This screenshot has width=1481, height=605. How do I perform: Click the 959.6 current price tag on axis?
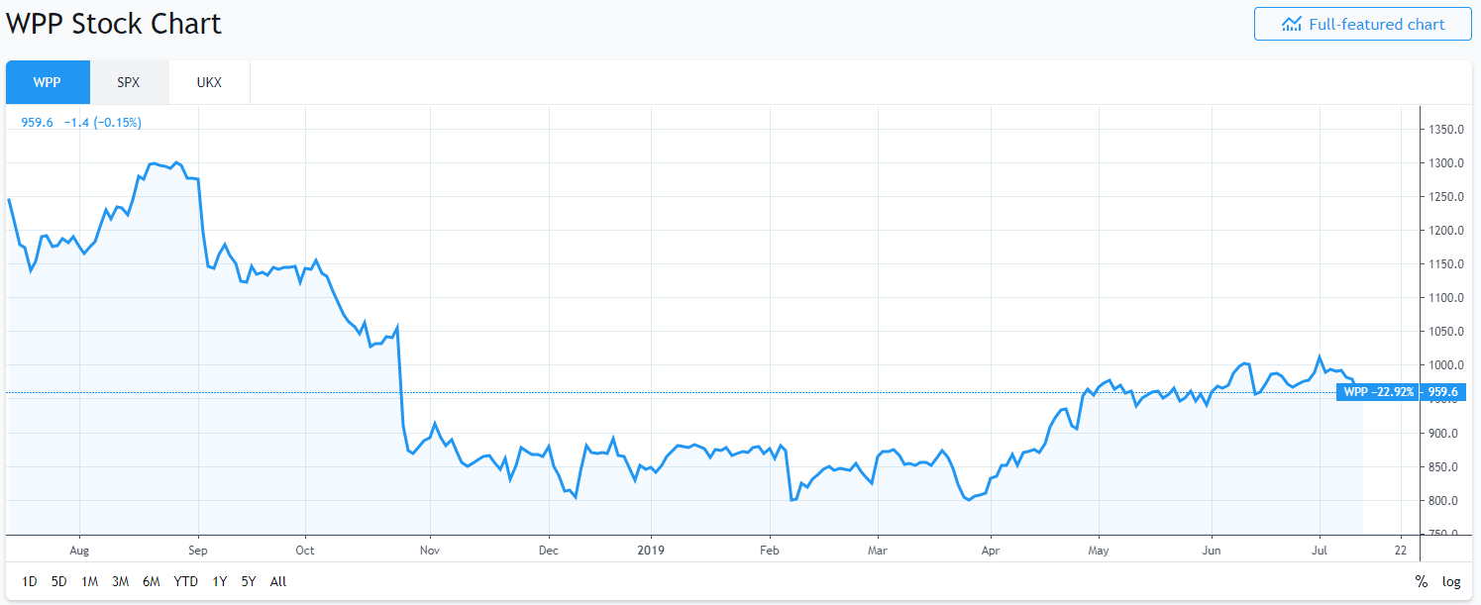point(1441,392)
